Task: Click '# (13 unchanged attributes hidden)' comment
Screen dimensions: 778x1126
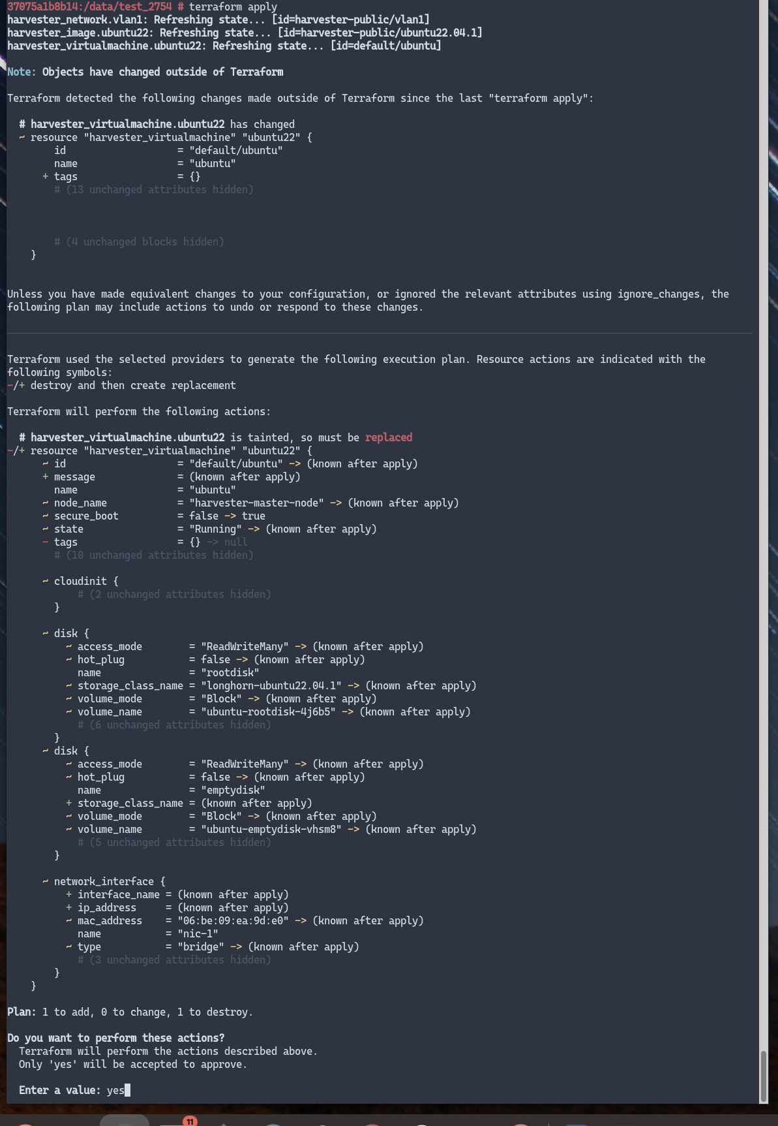Action: coord(154,189)
